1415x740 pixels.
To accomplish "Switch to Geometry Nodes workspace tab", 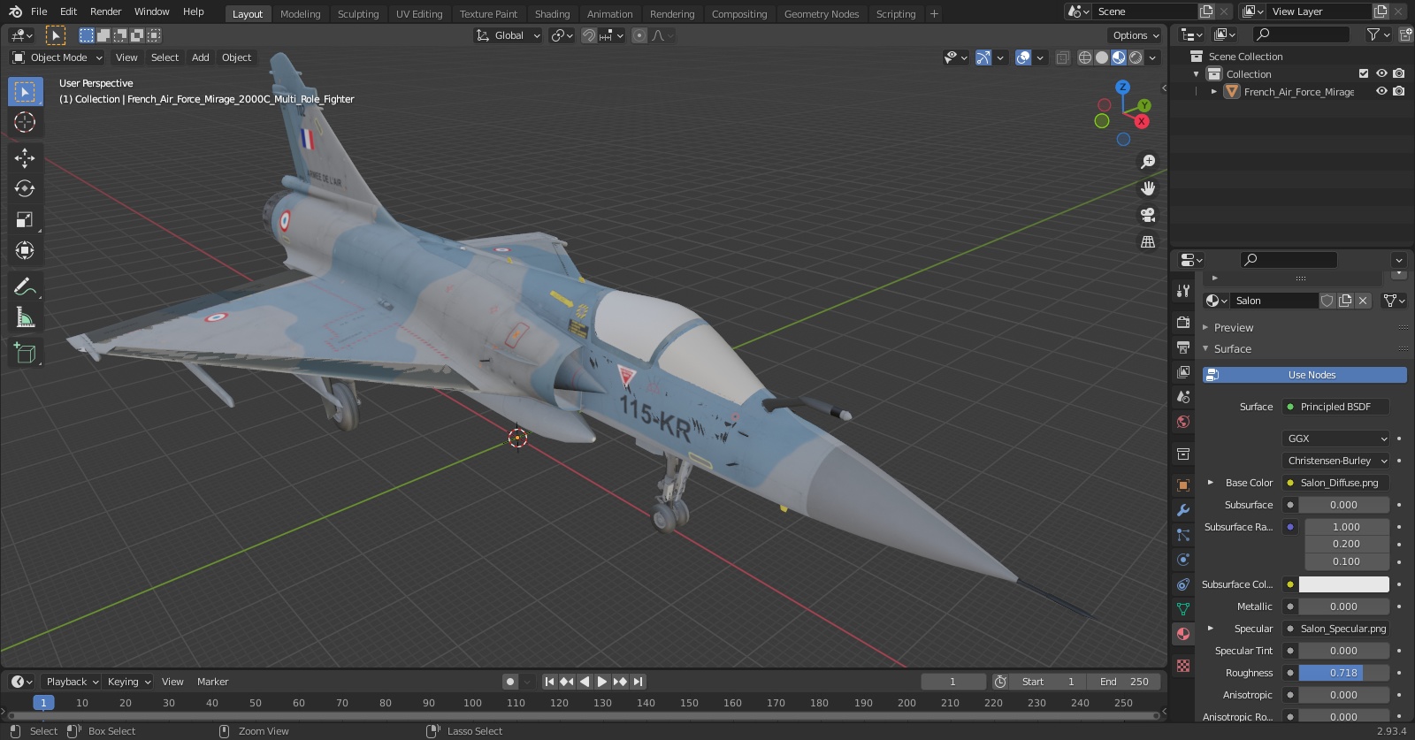I will tap(822, 13).
